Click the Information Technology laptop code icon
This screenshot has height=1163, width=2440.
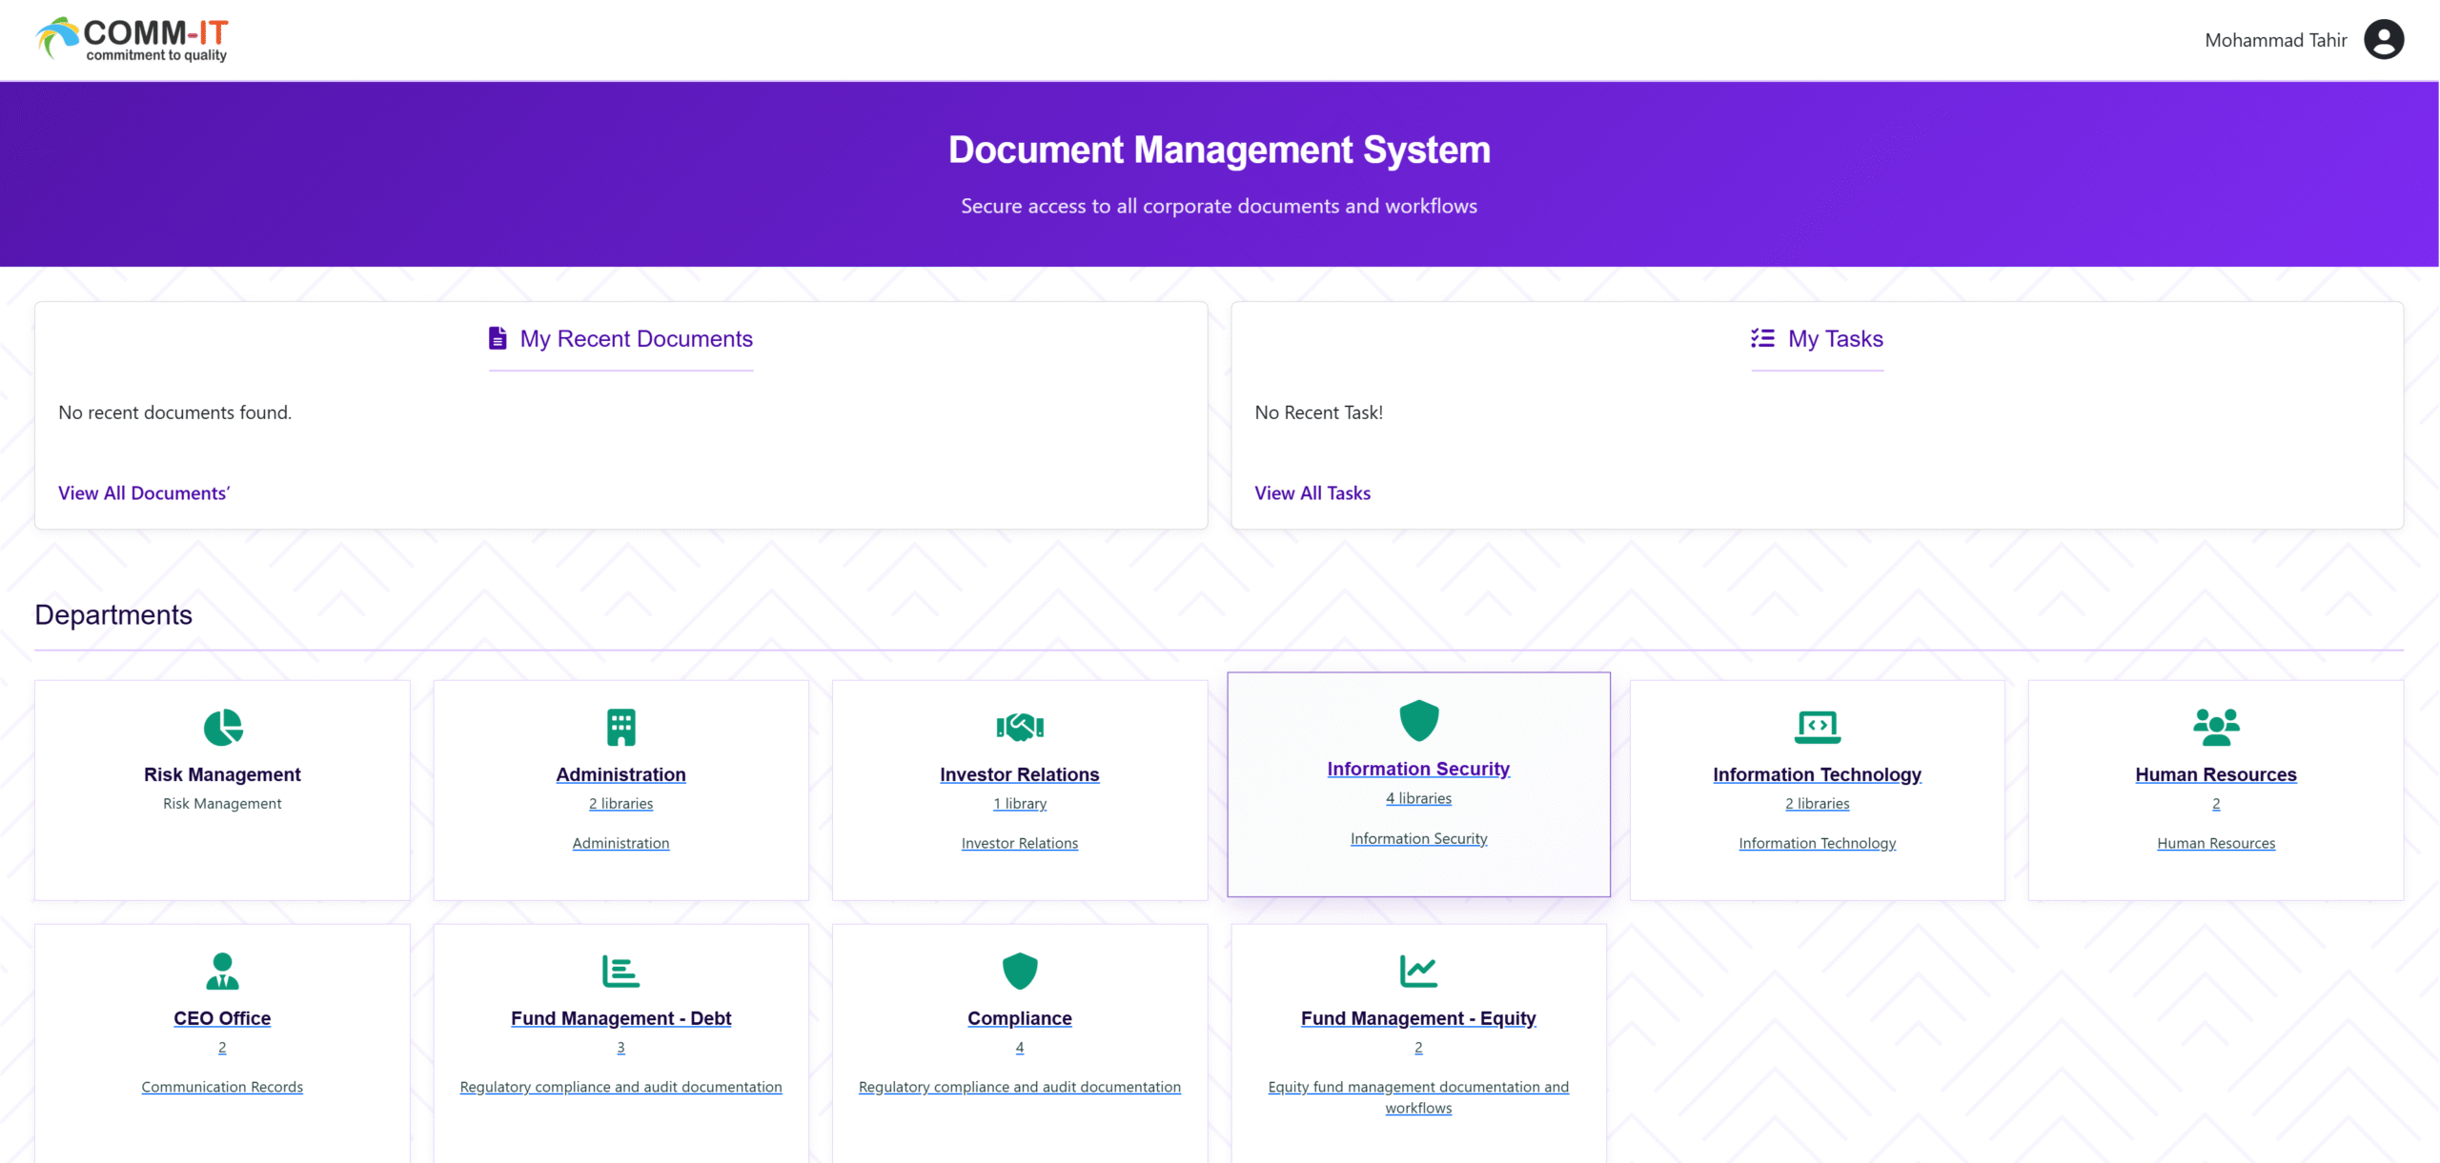[x=1817, y=728]
